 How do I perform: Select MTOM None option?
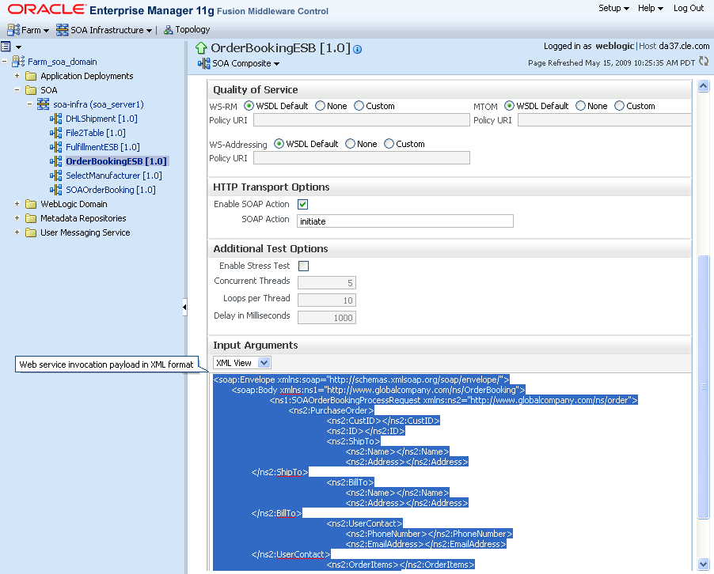pyautogui.click(x=580, y=105)
